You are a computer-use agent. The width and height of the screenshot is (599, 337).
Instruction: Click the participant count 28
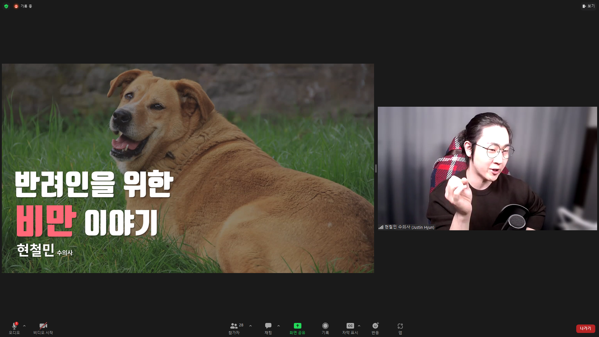pyautogui.click(x=241, y=325)
